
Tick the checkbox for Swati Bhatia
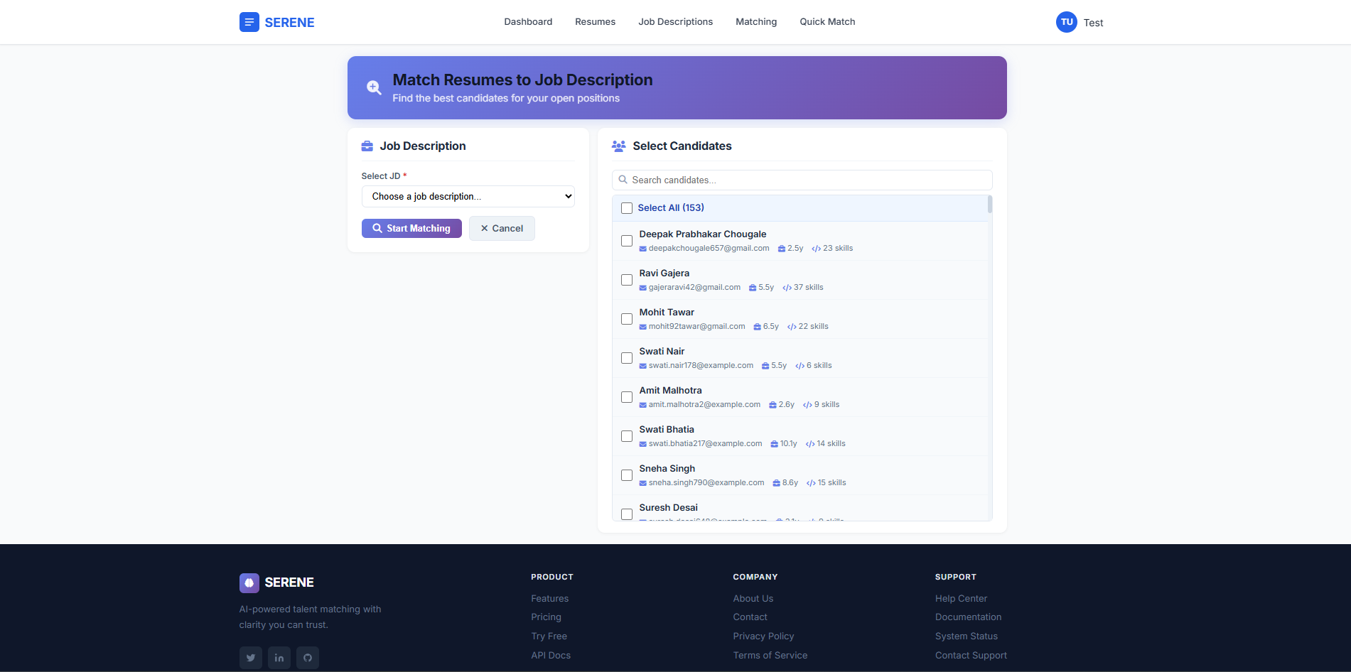pos(627,436)
